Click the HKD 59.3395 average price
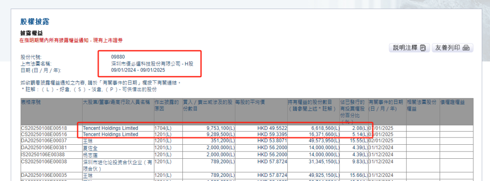 [272, 134]
